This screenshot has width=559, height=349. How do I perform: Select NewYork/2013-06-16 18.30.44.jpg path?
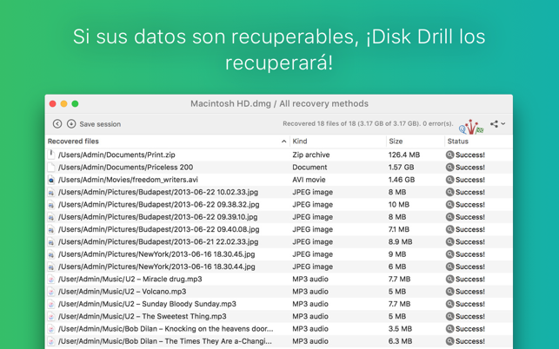pos(156,267)
